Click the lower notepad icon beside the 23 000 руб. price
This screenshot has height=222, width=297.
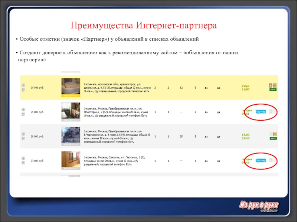point(23,163)
